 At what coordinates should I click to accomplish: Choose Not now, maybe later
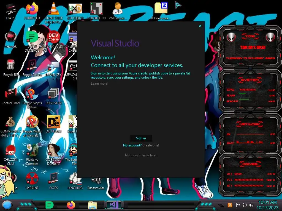click(x=141, y=155)
